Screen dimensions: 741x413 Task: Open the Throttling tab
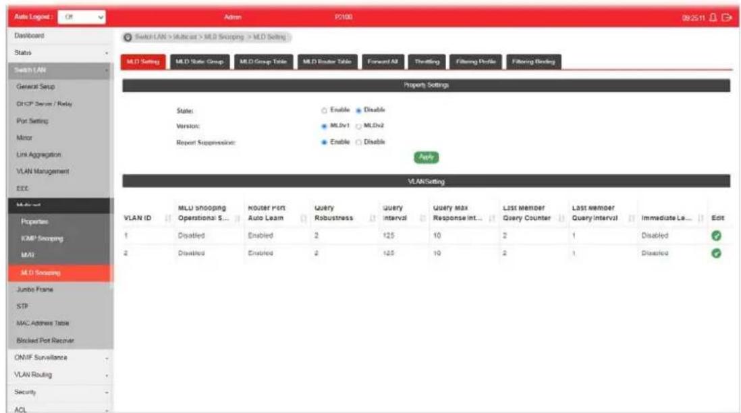427,62
